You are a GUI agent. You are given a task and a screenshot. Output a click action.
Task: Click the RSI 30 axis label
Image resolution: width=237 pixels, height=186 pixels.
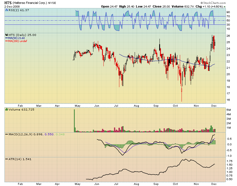(228, 25)
